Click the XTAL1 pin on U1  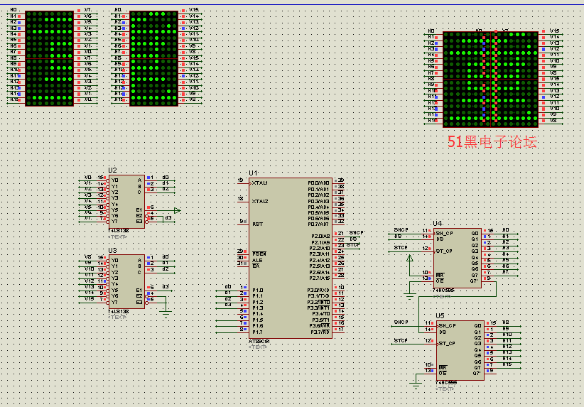[x=260, y=183]
